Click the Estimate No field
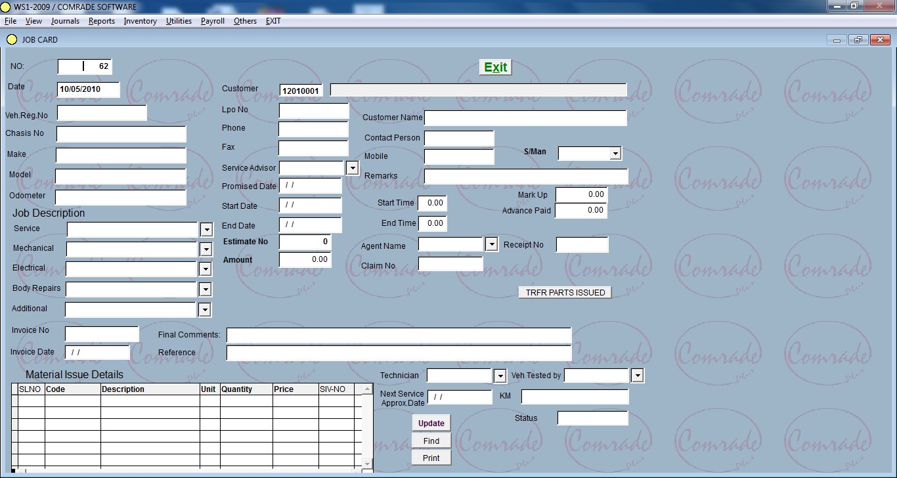897x478 pixels. [x=305, y=242]
